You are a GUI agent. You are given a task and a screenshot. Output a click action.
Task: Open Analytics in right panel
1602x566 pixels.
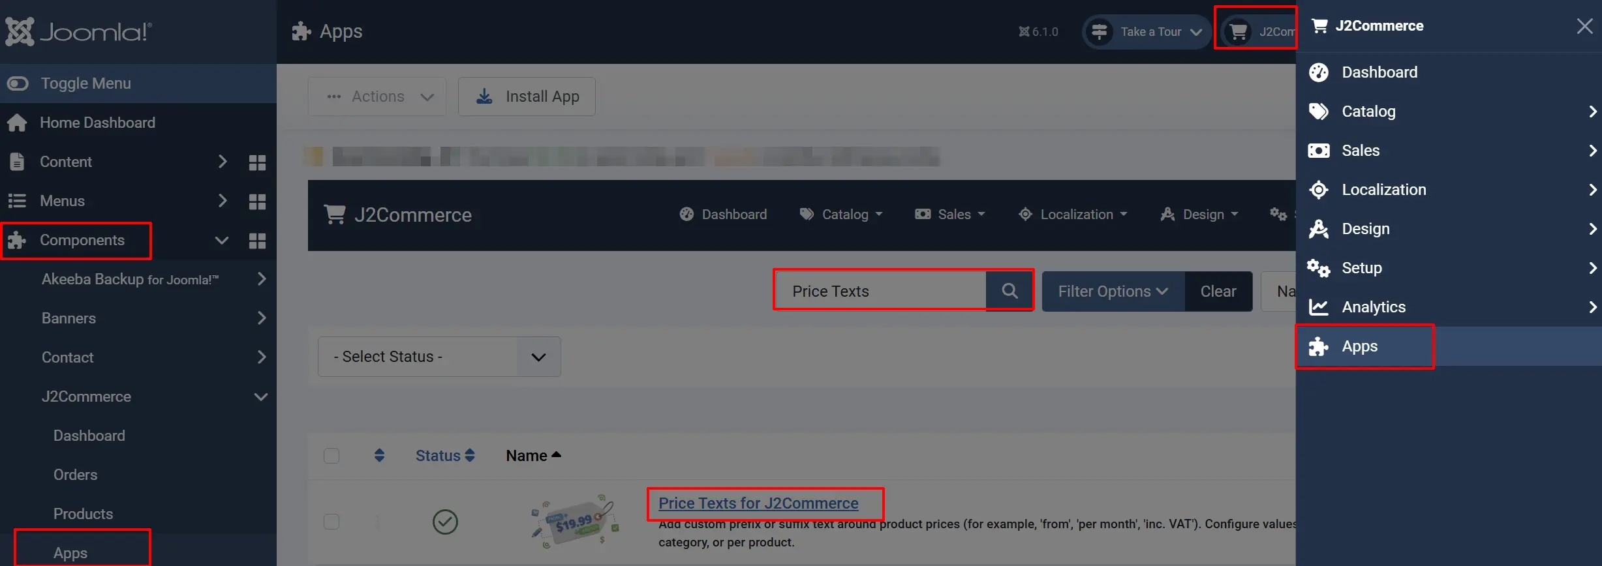point(1449,307)
